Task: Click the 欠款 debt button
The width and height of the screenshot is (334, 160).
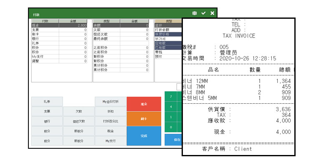Action: (x=78, y=111)
